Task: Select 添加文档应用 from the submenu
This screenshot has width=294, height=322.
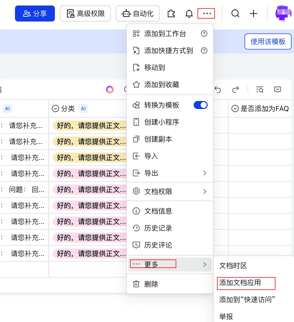Action: (x=240, y=283)
